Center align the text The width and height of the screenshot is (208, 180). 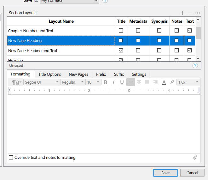[x=139, y=82]
